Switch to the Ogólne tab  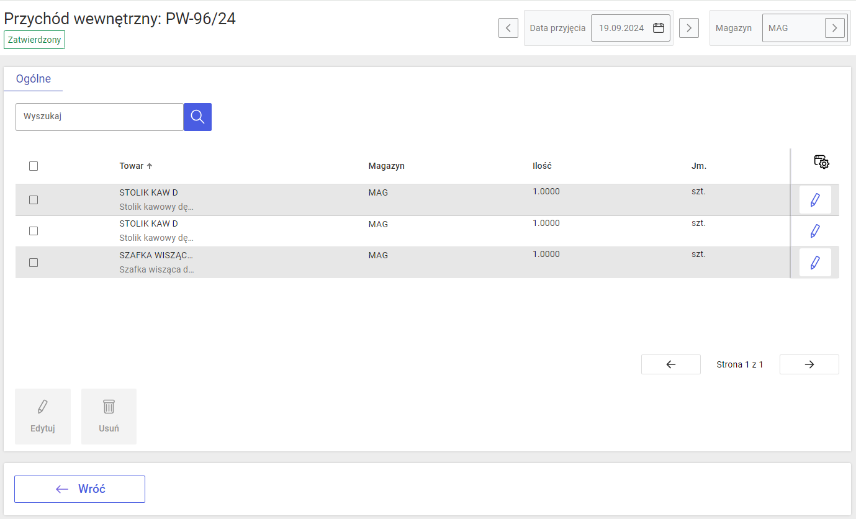point(34,79)
